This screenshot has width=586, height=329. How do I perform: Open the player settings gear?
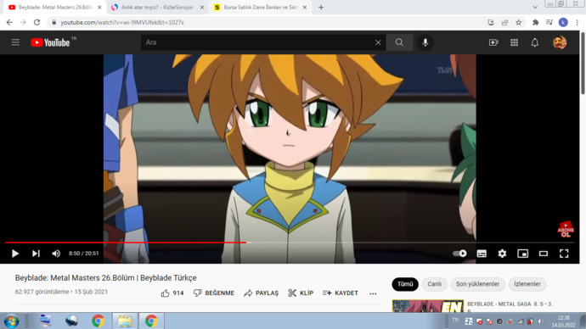point(502,254)
